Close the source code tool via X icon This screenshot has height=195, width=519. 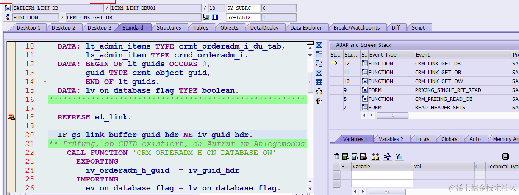point(319,45)
